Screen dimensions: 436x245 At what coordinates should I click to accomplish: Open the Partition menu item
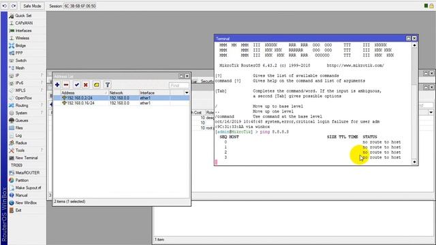click(x=22, y=180)
